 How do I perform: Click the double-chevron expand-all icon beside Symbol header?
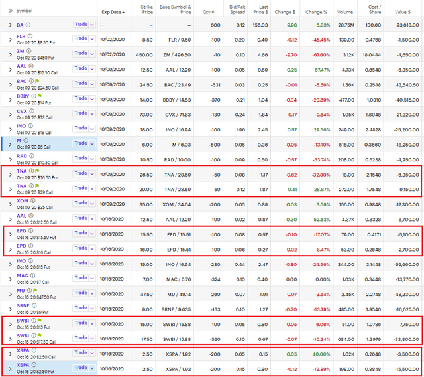point(11,11)
